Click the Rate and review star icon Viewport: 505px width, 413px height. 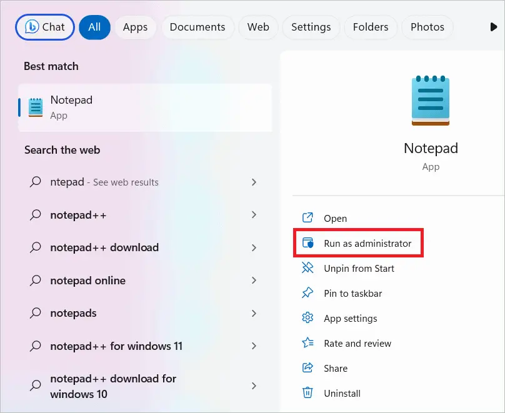pyautogui.click(x=307, y=343)
